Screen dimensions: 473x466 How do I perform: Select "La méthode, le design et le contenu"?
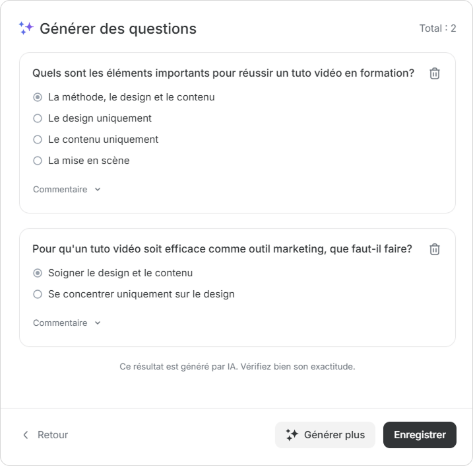pyautogui.click(x=38, y=97)
